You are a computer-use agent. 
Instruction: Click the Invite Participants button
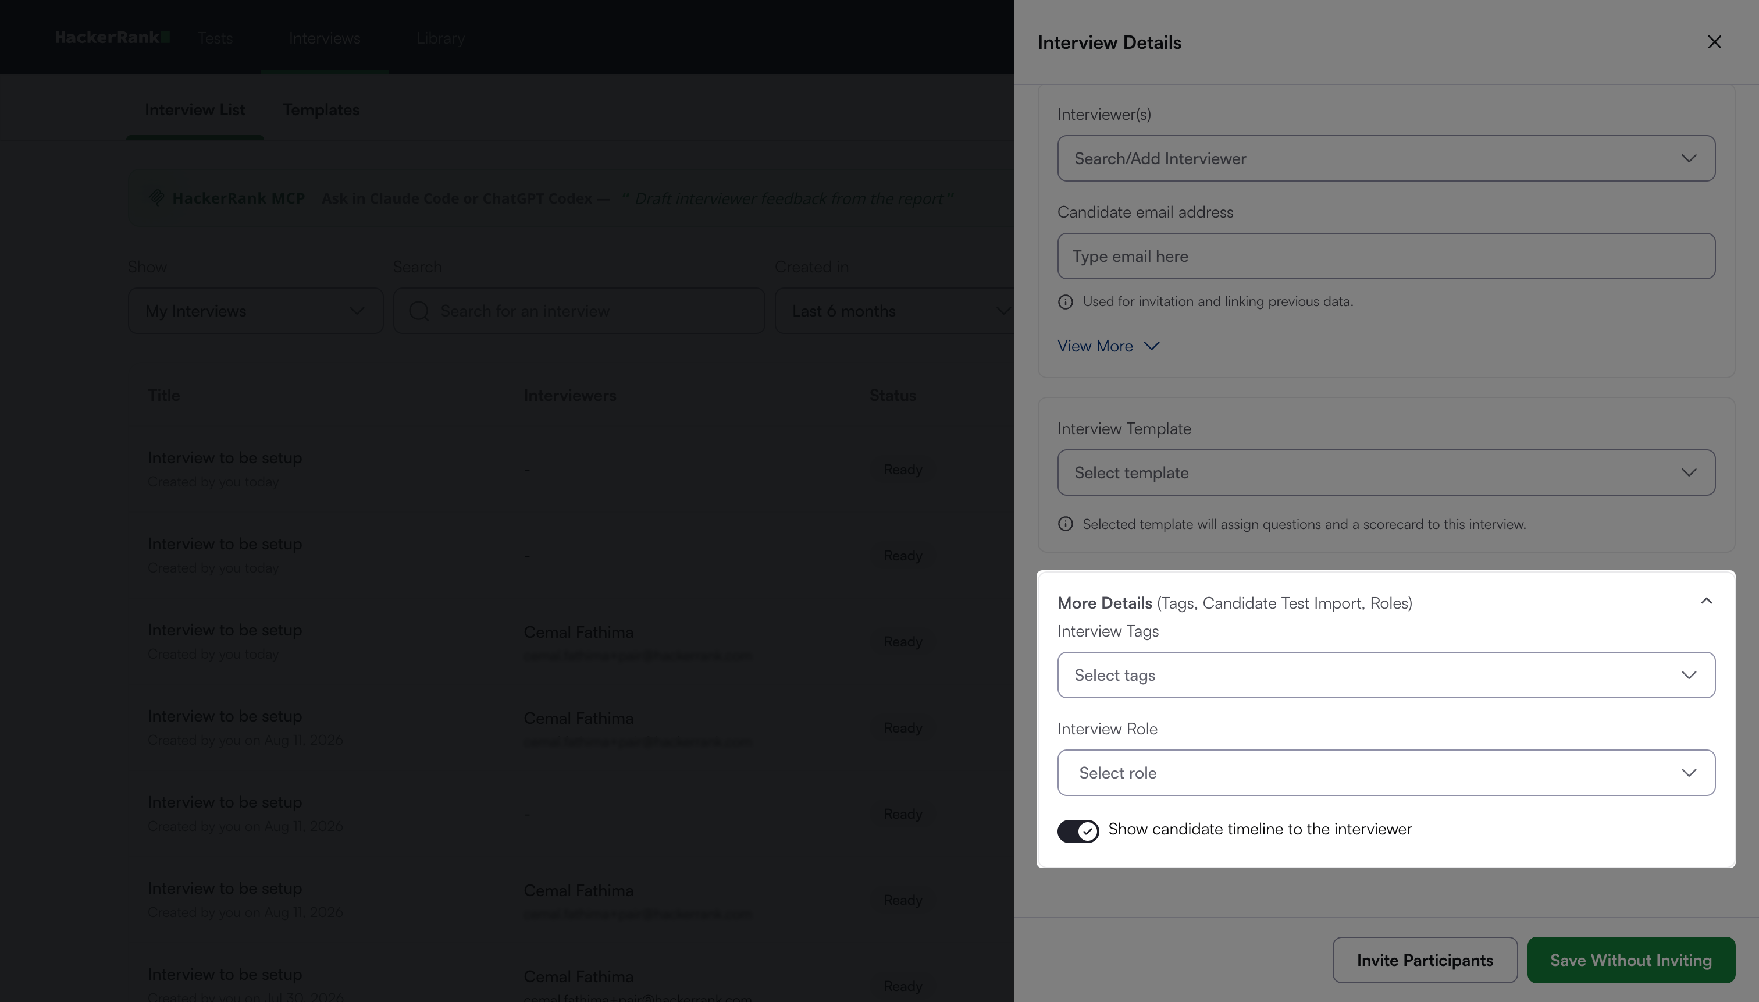1425,960
